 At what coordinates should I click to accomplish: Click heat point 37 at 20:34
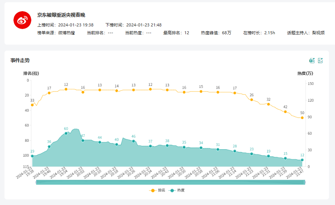[x=150, y=146]
